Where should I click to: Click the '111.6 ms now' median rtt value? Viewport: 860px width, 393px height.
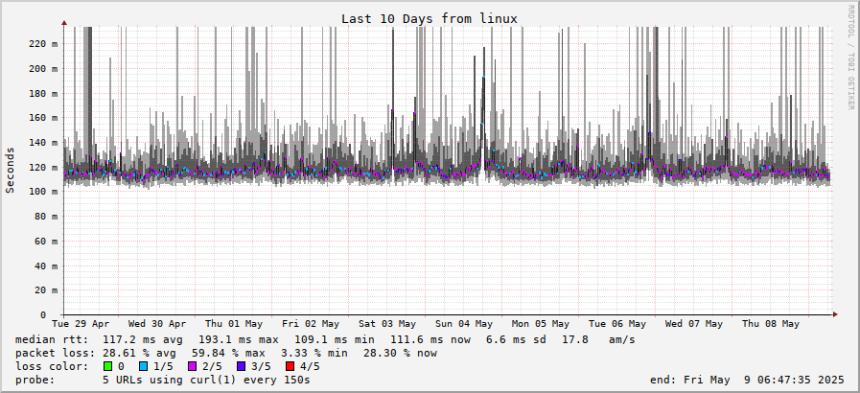click(x=430, y=340)
